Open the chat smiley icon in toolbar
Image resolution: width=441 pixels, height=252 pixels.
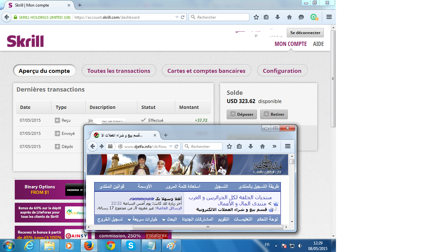pyautogui.click(x=301, y=17)
